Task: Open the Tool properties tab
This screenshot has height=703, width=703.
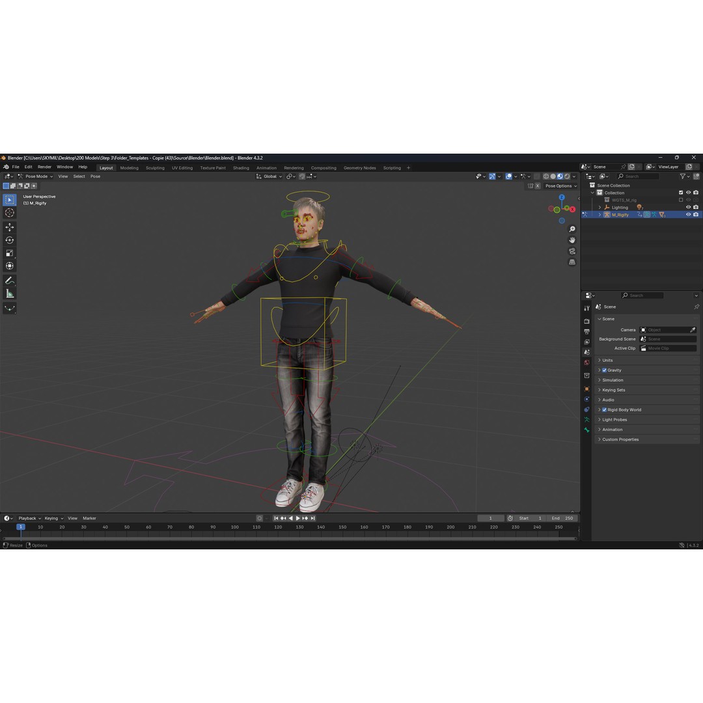Action: tap(587, 308)
